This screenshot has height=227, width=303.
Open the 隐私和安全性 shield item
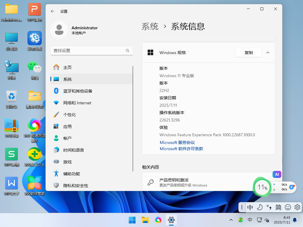point(91,186)
